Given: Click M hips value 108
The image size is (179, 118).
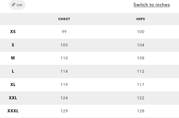Looking at the screenshot, I should click(x=141, y=58).
